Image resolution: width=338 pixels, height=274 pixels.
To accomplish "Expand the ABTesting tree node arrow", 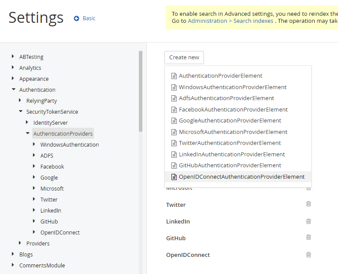I will click(x=13, y=57).
